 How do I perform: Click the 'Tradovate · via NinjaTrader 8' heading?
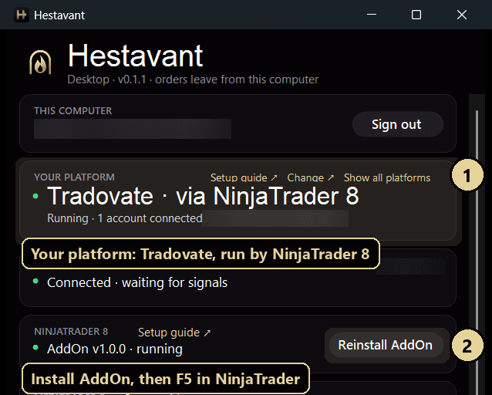(203, 196)
